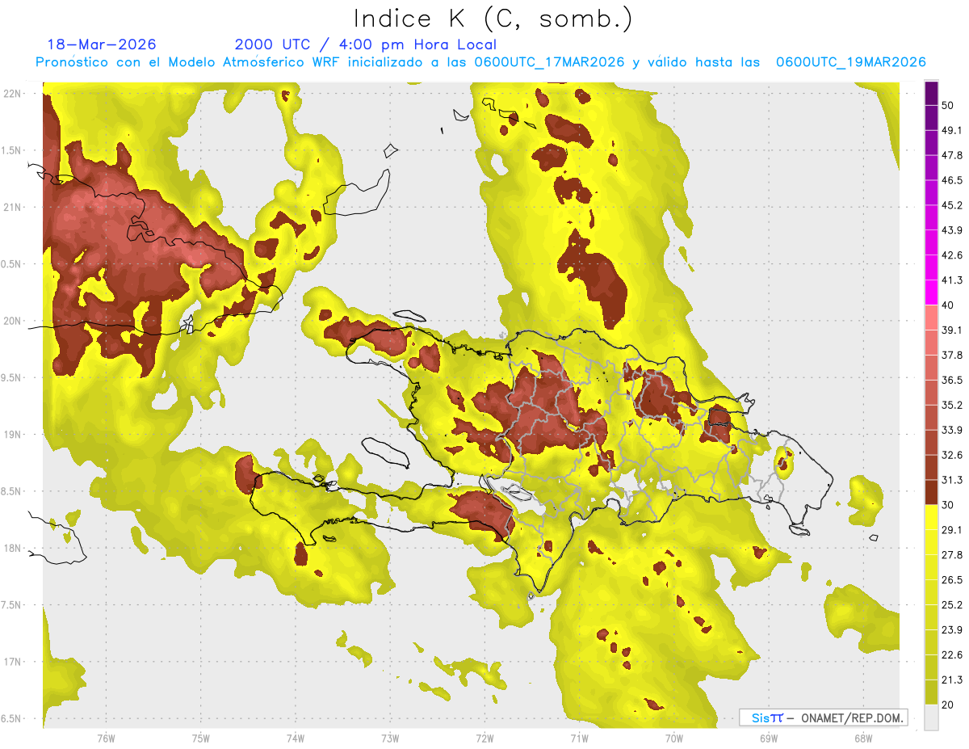This screenshot has width=969, height=749.
Task: Click the legend value '46.5'
Action: pyautogui.click(x=952, y=180)
